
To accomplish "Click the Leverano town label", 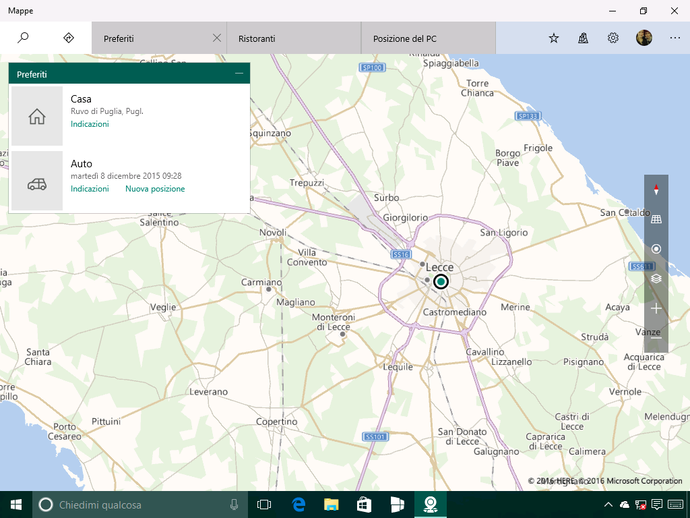I will 209,392.
